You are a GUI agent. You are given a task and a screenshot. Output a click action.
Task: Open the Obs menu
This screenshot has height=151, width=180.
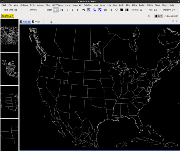tap(48, 5)
